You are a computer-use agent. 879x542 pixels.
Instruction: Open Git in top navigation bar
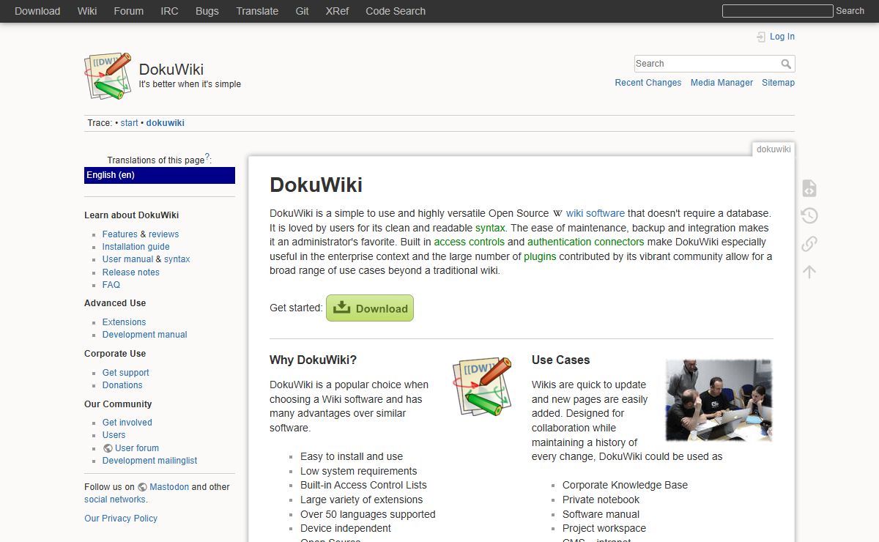[x=302, y=11]
